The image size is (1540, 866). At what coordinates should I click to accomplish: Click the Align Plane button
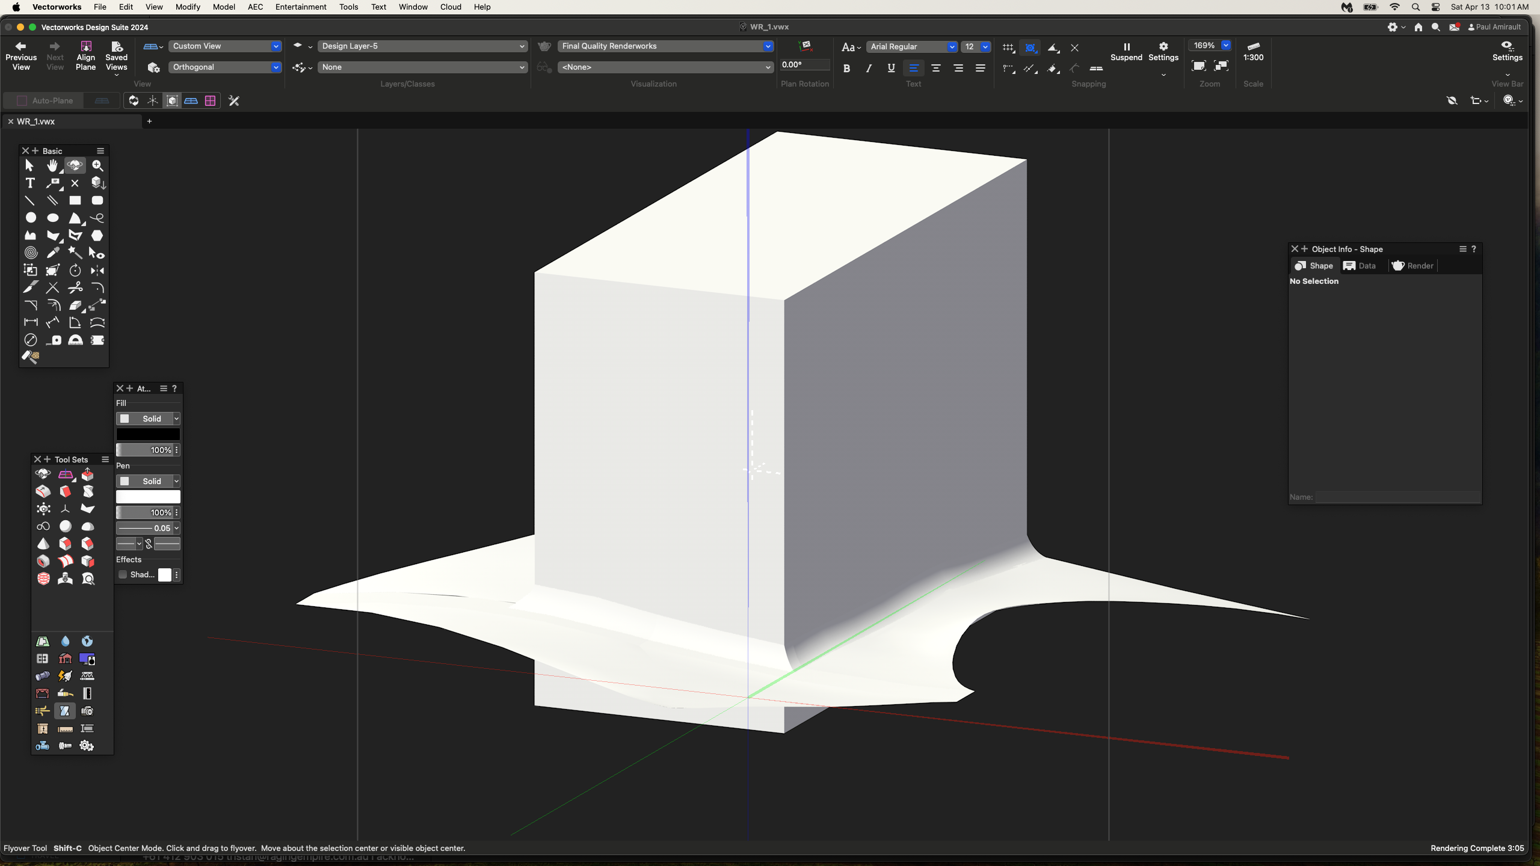tap(85, 56)
